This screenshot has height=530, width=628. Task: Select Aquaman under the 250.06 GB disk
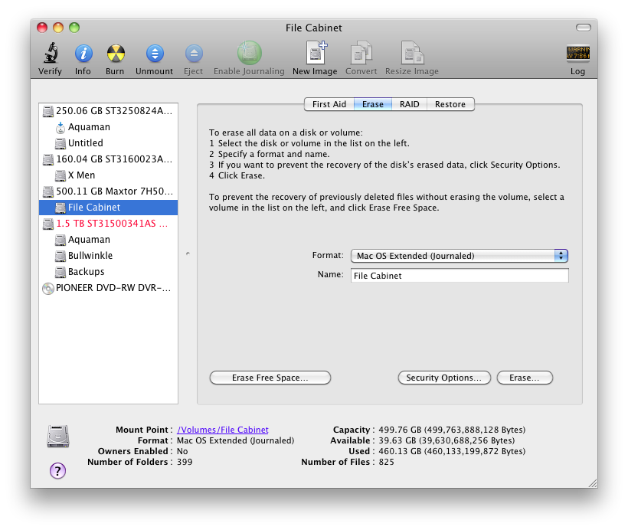(108, 127)
